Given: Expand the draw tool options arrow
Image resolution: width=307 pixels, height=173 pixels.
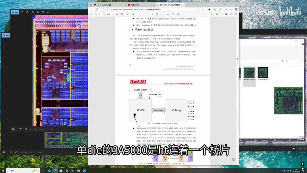Looking at the screenshot, I should click(113, 14).
